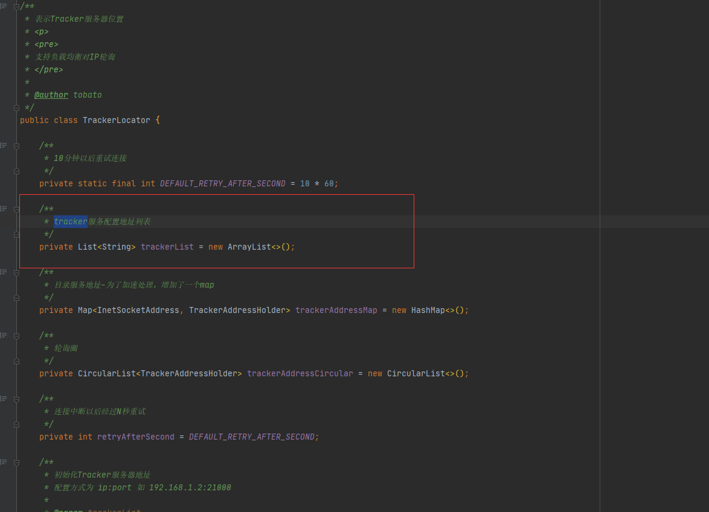Image resolution: width=709 pixels, height=512 pixels.
Task: Click the gutter icon beside the retryAfterSecond comment
Action: click(4, 398)
